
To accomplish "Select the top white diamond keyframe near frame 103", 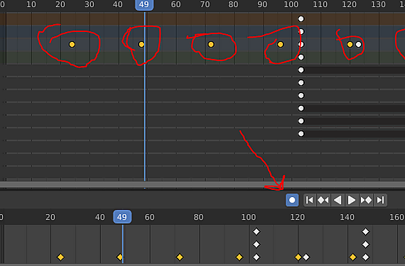I will [x=256, y=232].
